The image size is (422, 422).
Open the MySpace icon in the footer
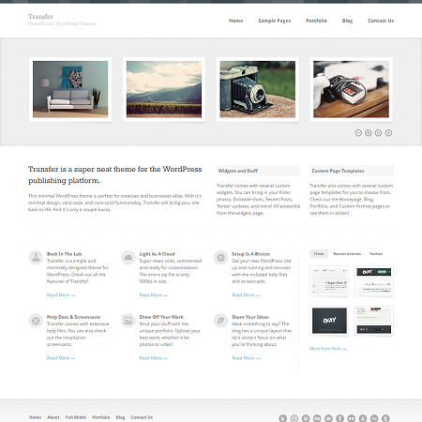pos(374,418)
